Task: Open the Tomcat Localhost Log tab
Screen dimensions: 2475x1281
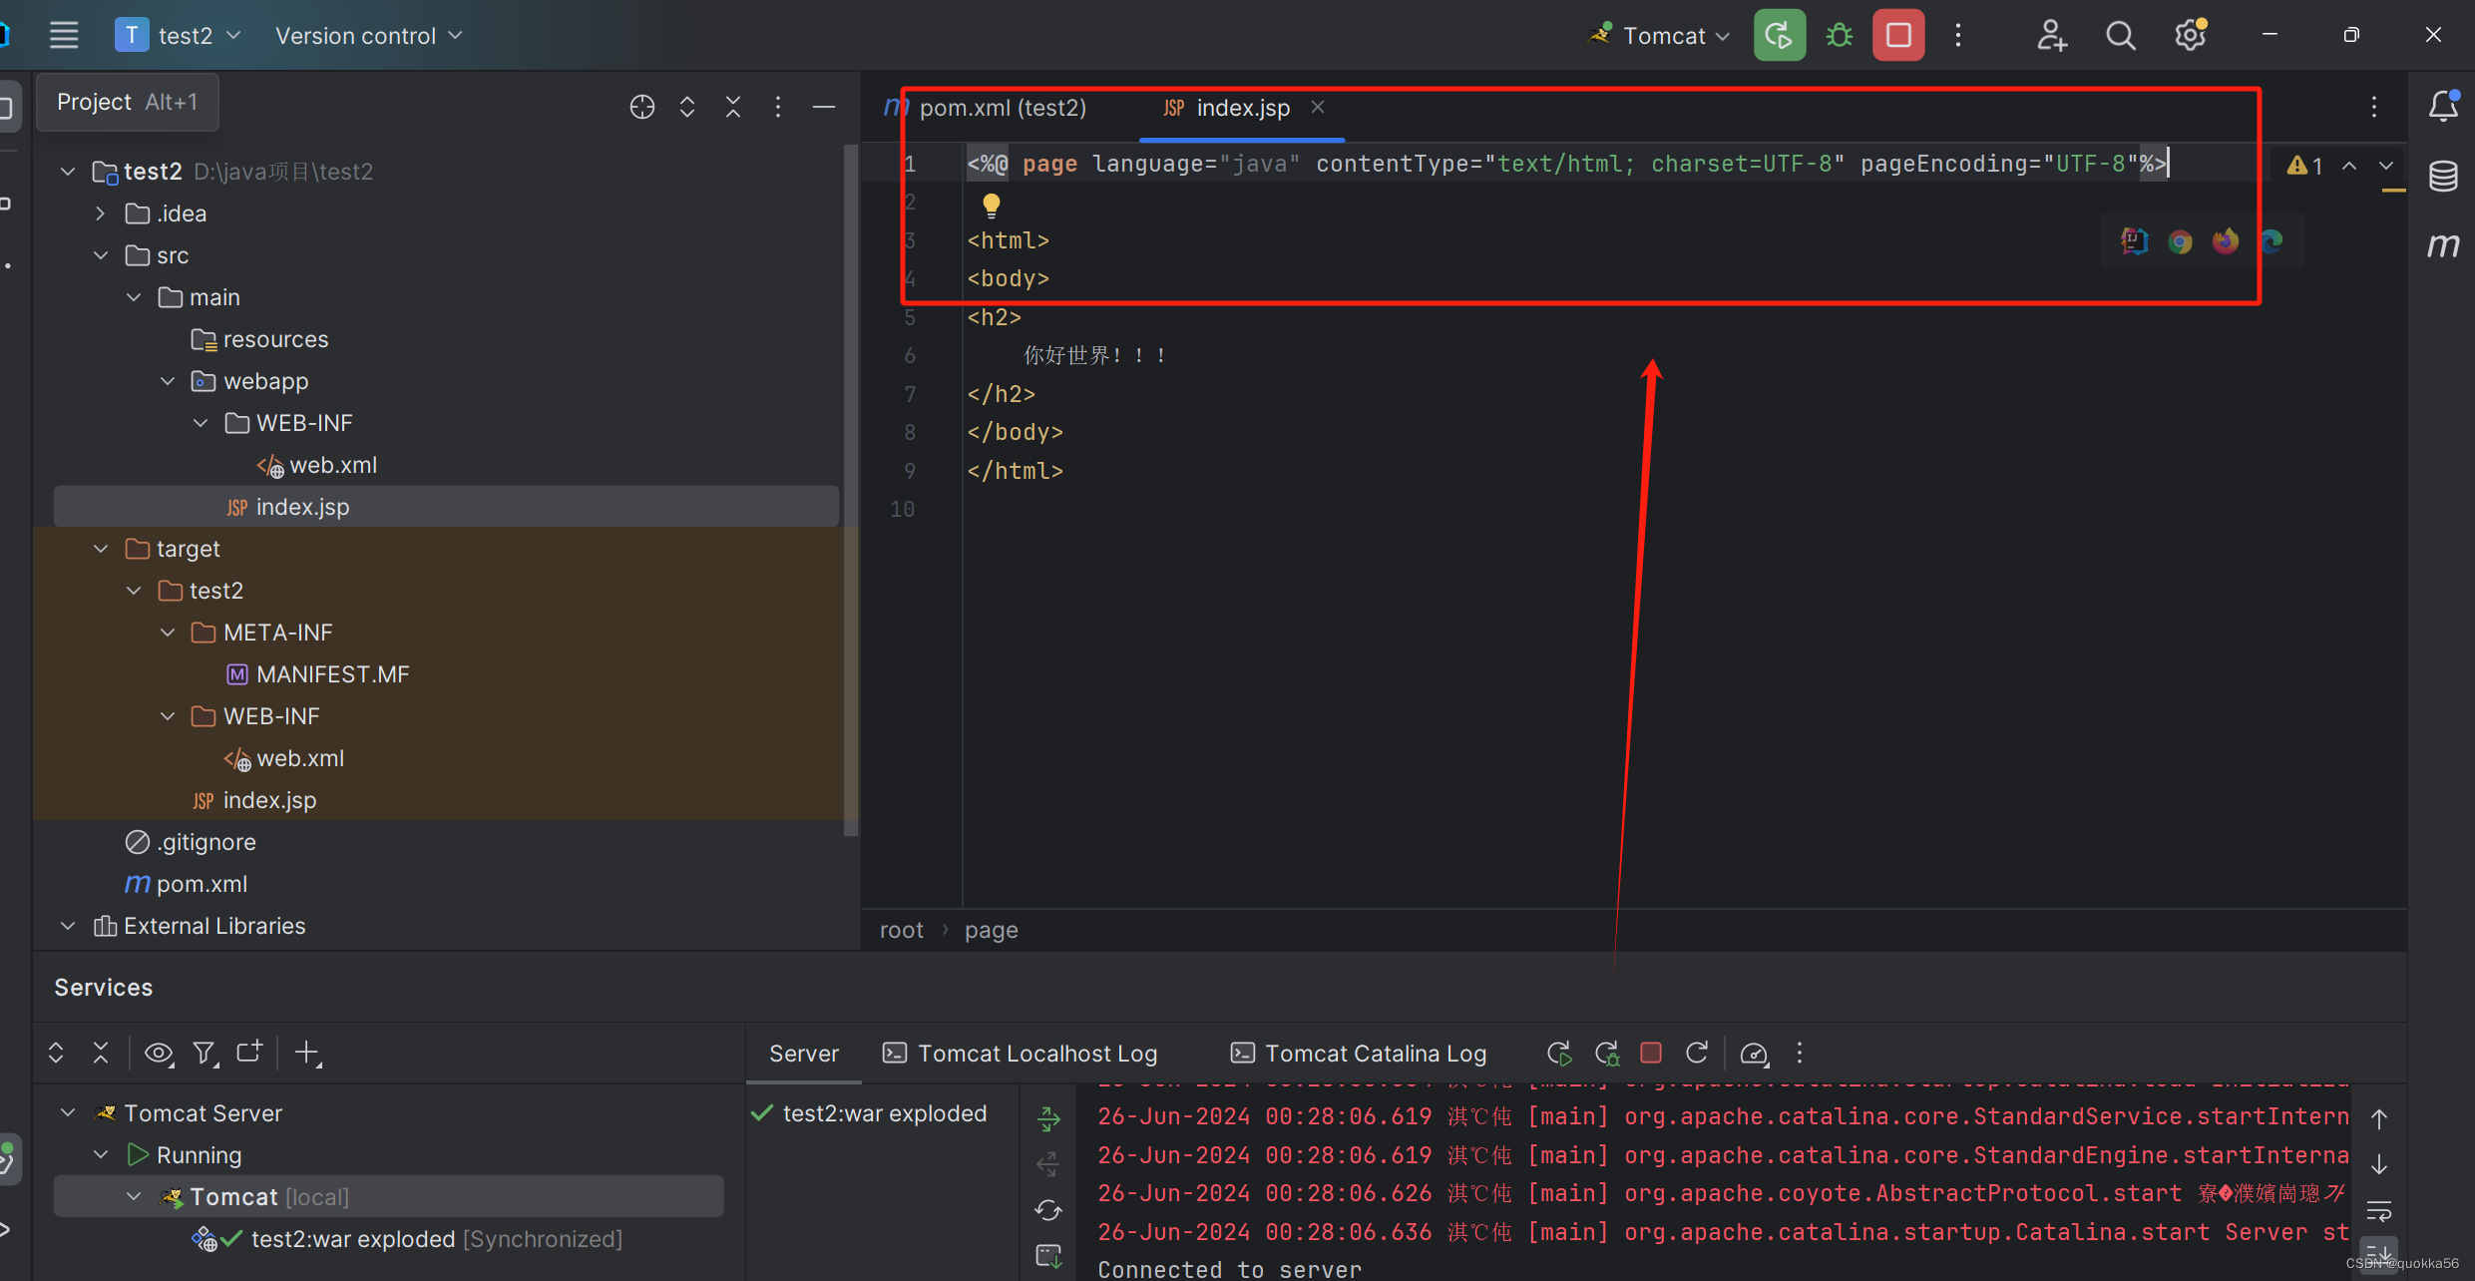Action: (x=1021, y=1054)
